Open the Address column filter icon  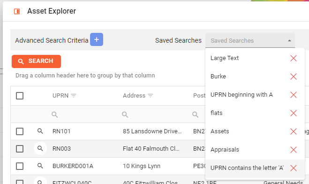[x=151, y=96]
